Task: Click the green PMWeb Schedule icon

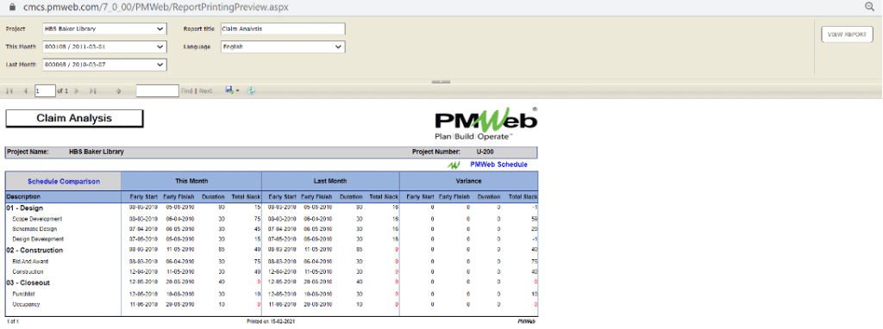Action: [x=454, y=164]
